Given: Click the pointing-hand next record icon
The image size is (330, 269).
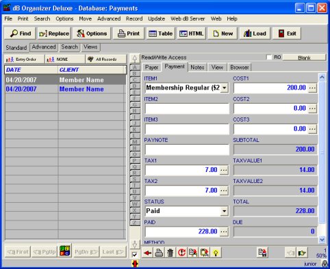Looking at the screenshot, I should pos(302,253).
